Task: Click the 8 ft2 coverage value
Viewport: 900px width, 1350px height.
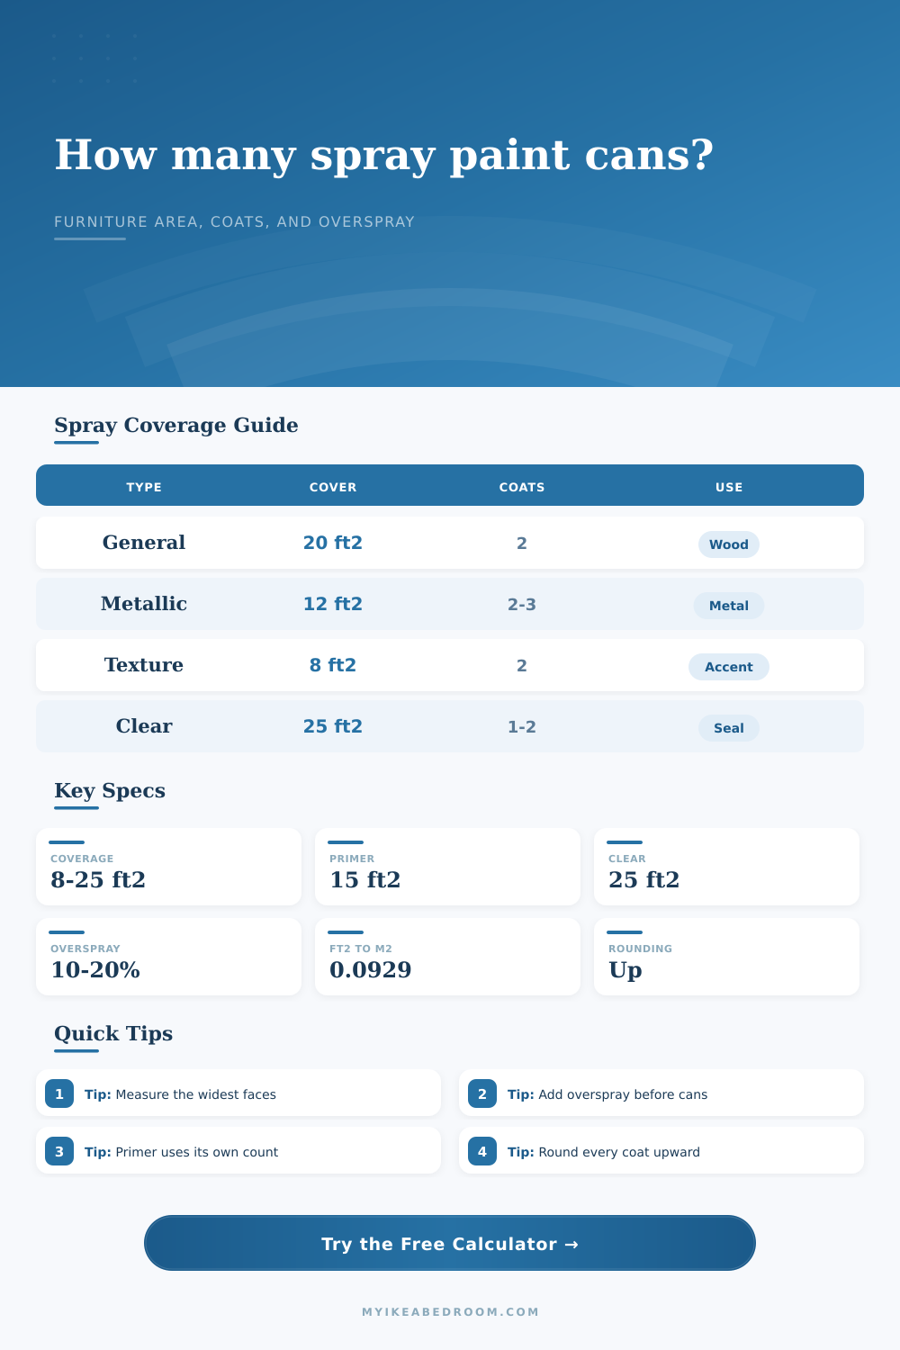Action: 333,665
